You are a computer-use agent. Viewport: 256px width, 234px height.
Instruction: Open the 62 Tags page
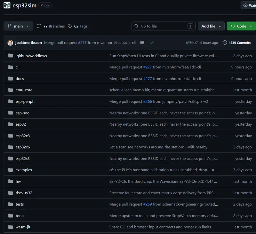click(78, 26)
